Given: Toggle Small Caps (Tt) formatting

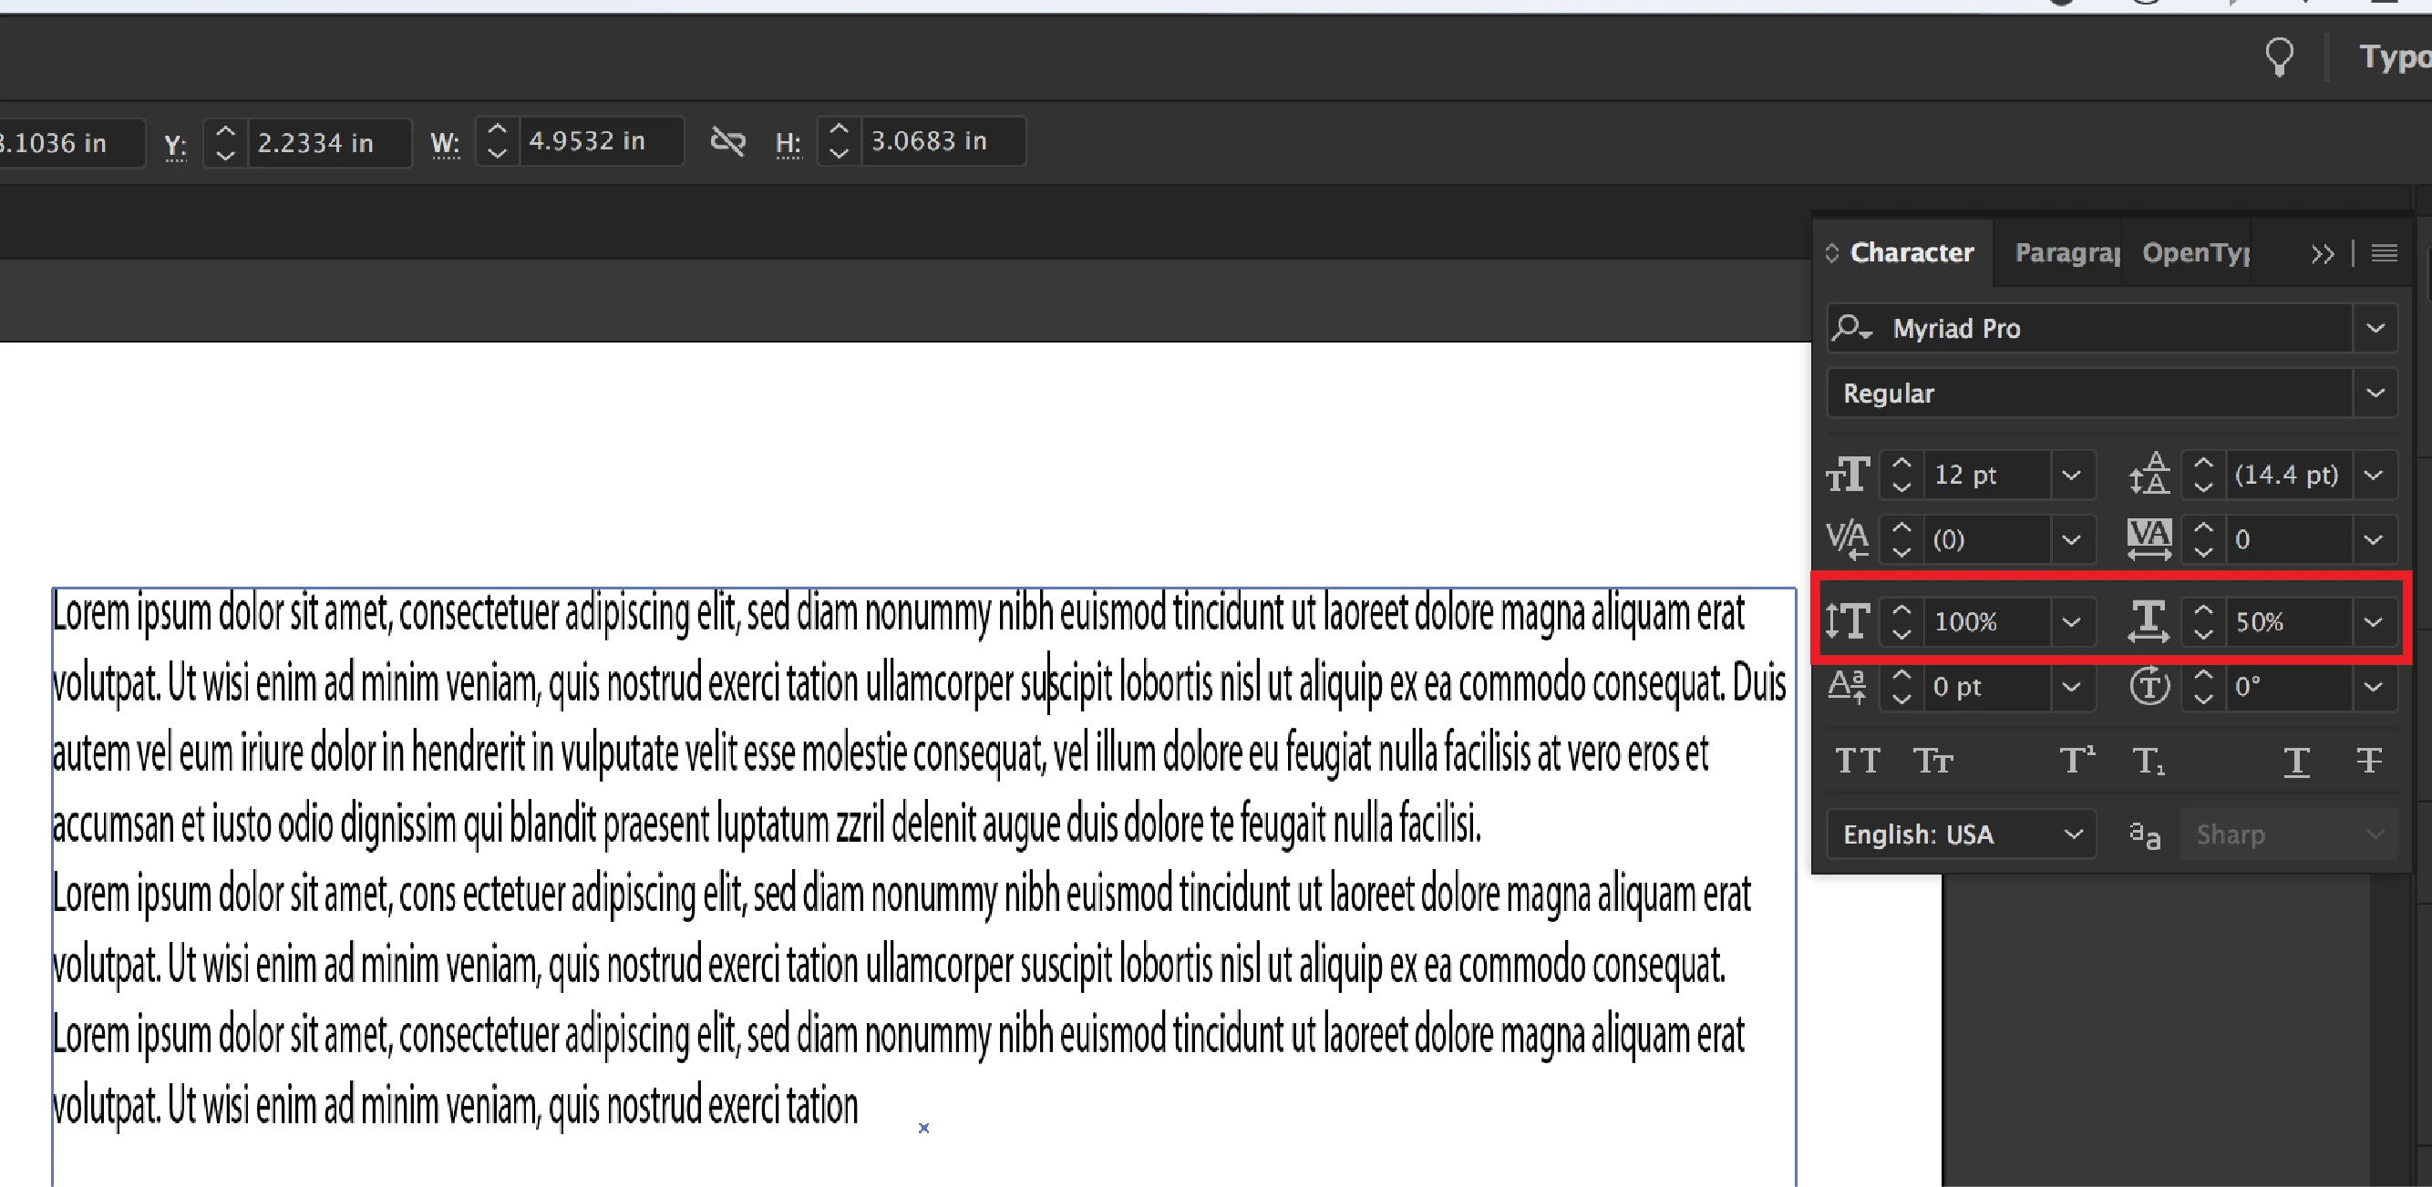Looking at the screenshot, I should (x=1932, y=761).
